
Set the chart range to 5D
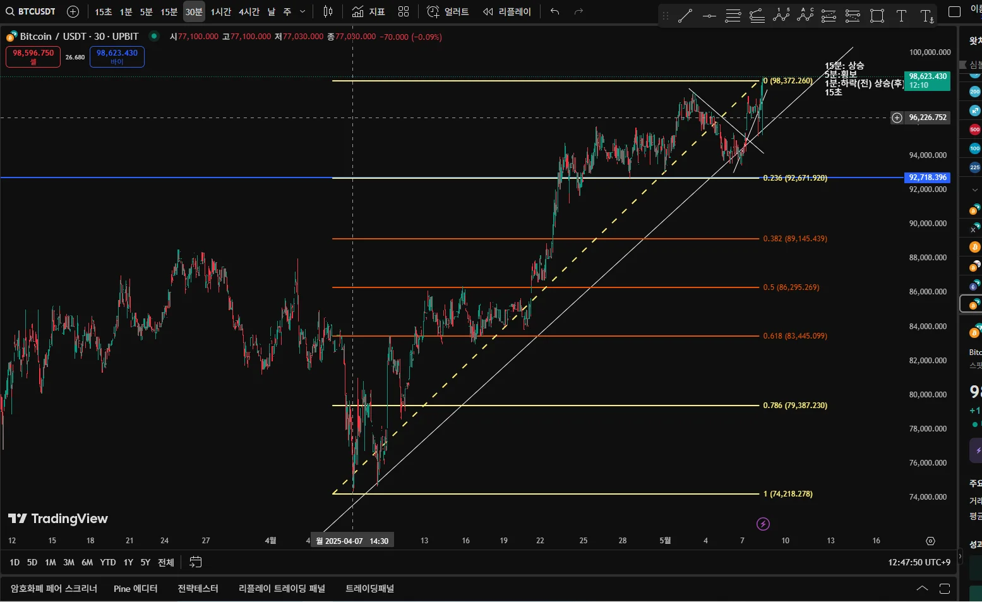(32, 562)
